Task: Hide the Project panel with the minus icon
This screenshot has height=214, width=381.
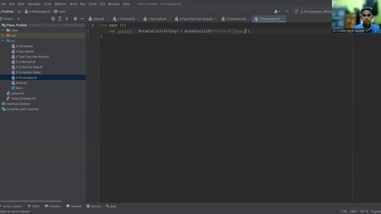Action: (82, 18)
